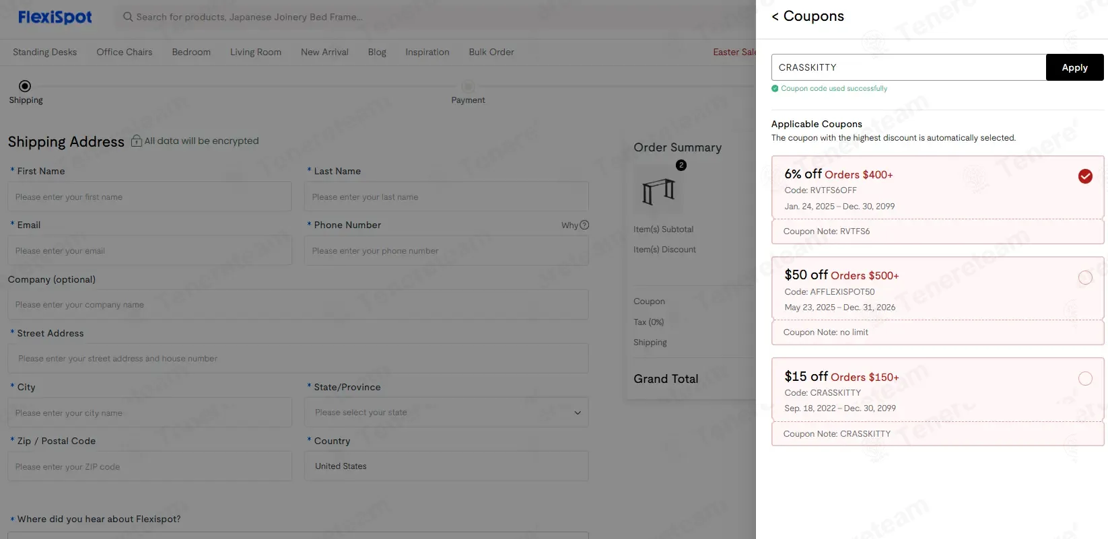This screenshot has width=1108, height=539.
Task: Select the Payment step indicator
Action: click(x=468, y=86)
